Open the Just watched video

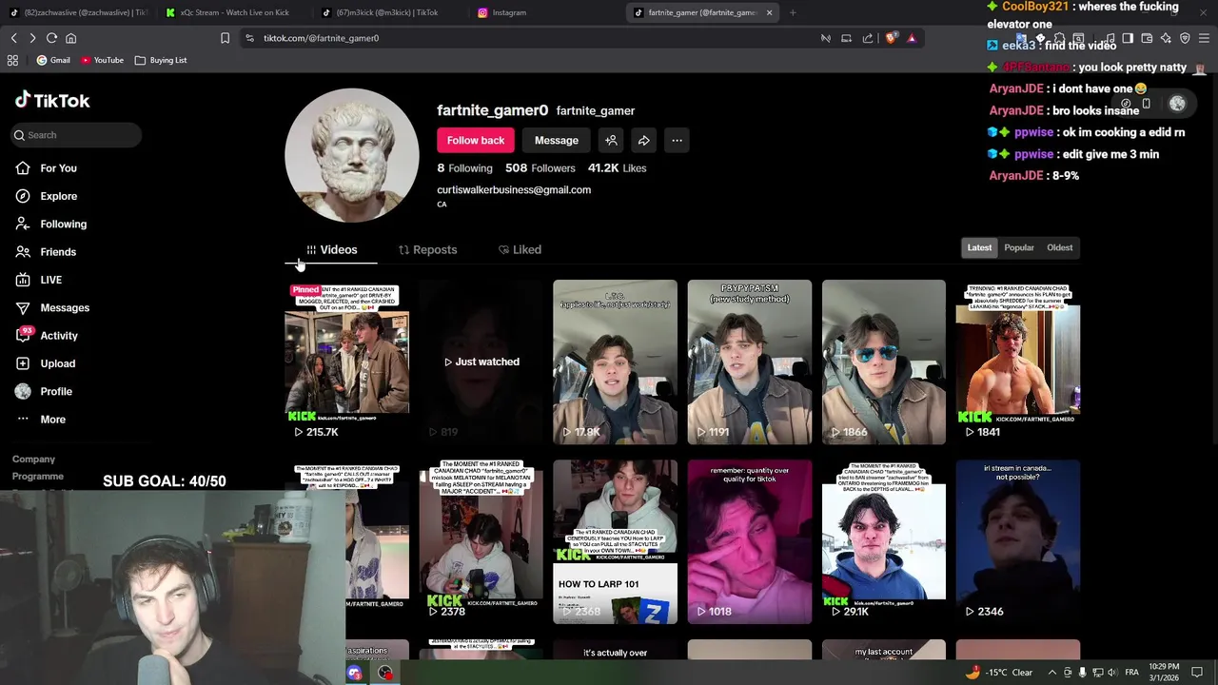[x=481, y=362]
